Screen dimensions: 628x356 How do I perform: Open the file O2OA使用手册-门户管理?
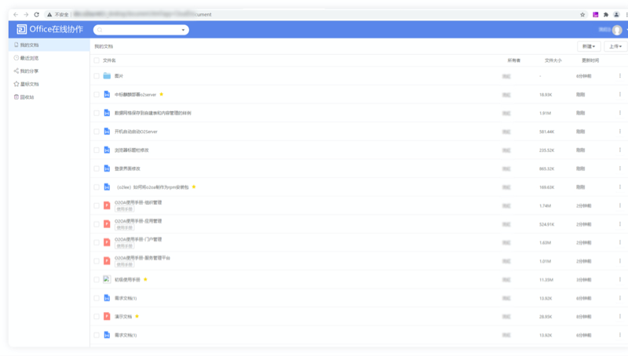(x=138, y=239)
